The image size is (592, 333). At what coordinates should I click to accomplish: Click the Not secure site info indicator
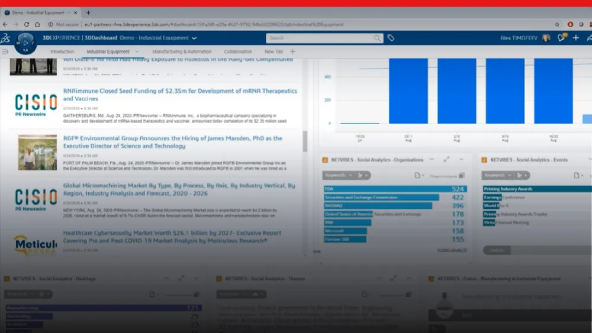coord(63,24)
